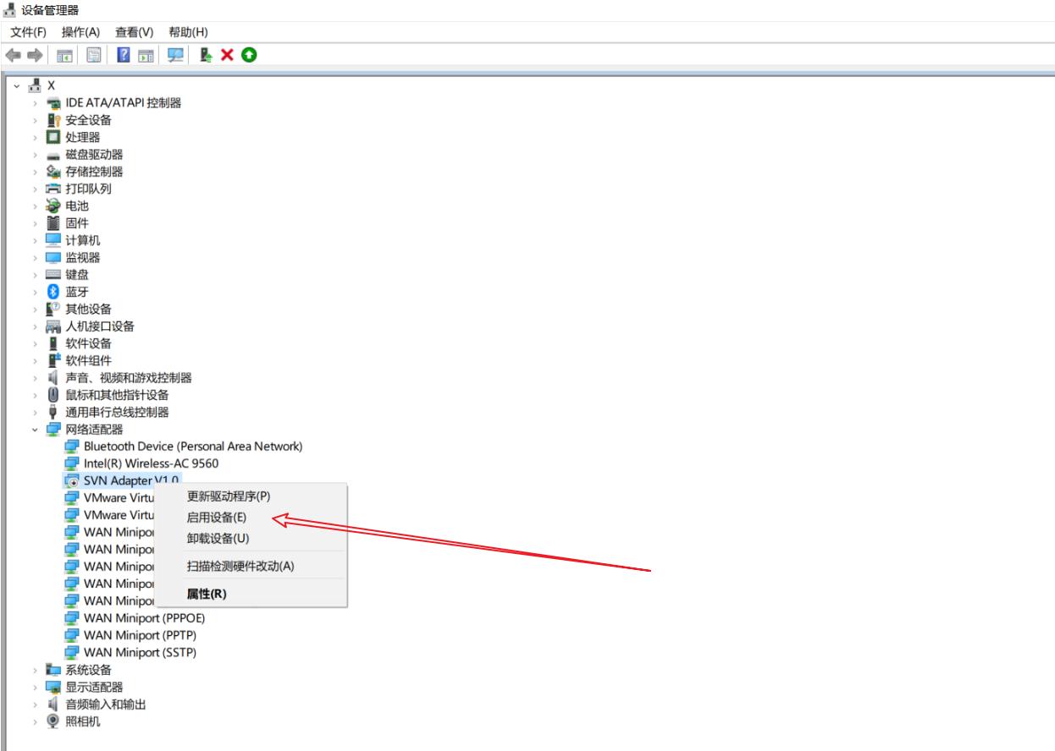Select WAN Miniport (PPTP) device
The height and width of the screenshot is (751, 1055).
point(141,635)
